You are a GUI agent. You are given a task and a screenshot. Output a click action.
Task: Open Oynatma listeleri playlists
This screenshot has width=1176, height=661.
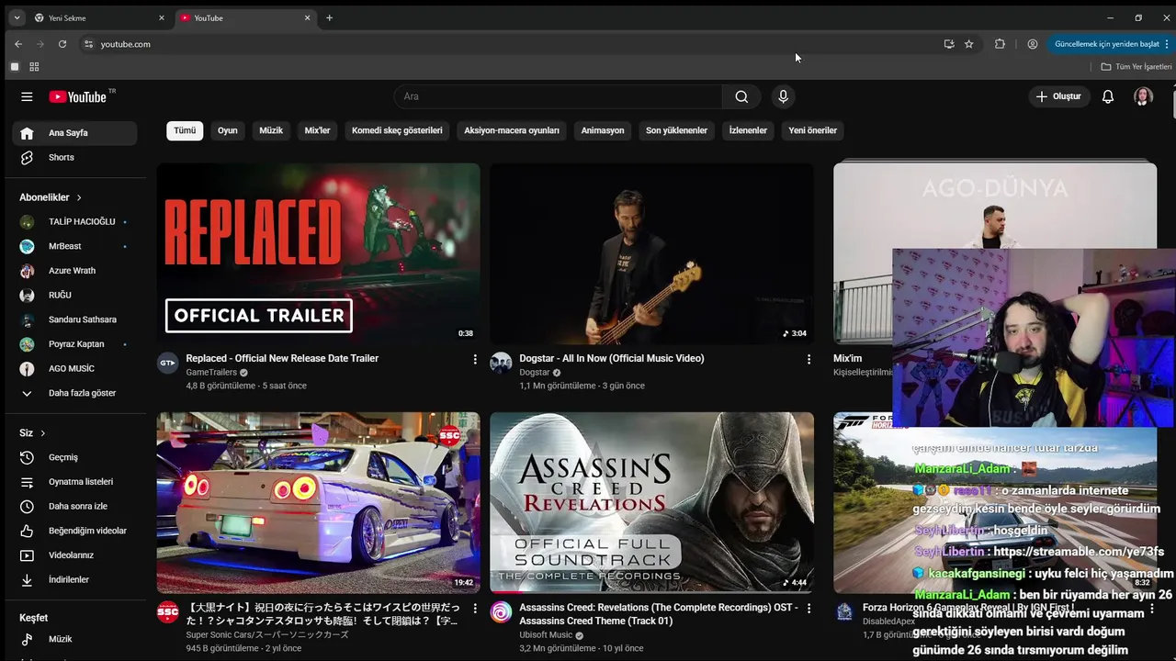point(74,482)
